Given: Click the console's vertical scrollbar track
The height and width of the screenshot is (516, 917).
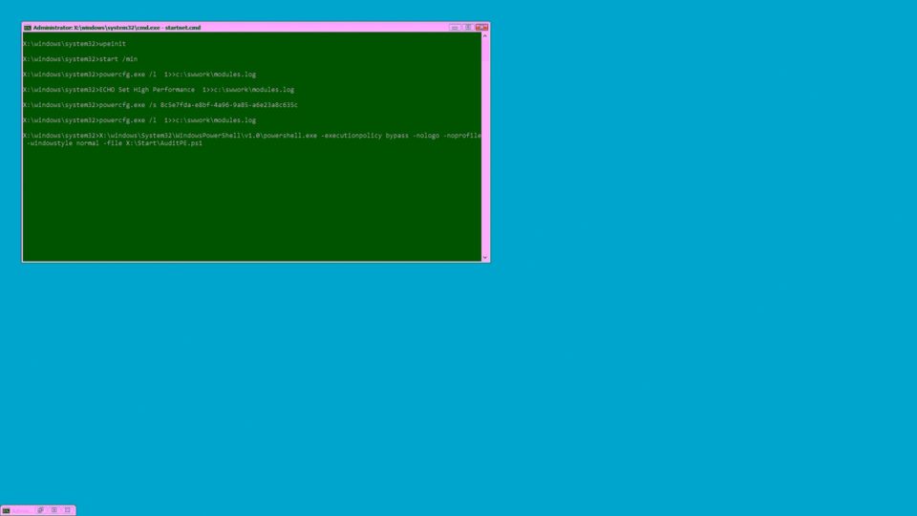Looking at the screenshot, I should [x=485, y=147].
